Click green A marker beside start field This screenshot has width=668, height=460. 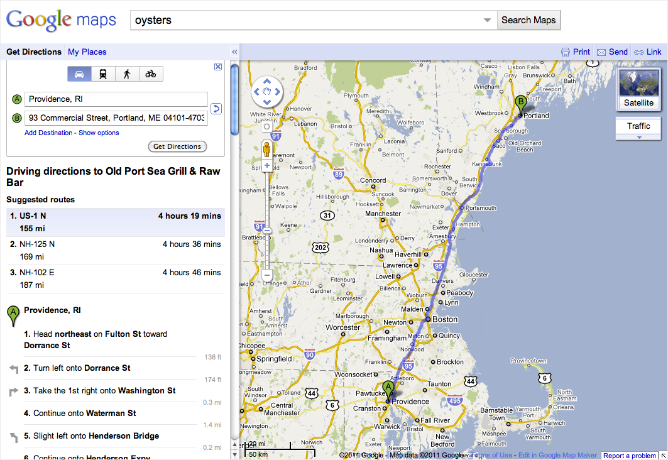(x=16, y=99)
